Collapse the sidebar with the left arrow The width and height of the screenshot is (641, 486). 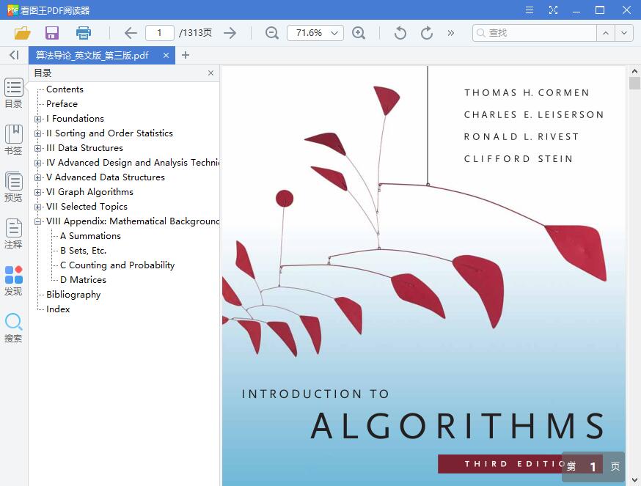tap(14, 55)
